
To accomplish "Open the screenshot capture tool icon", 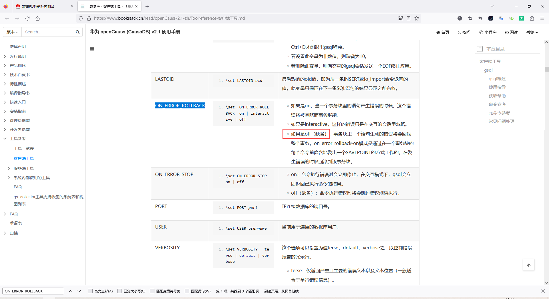I will click(x=470, y=18).
